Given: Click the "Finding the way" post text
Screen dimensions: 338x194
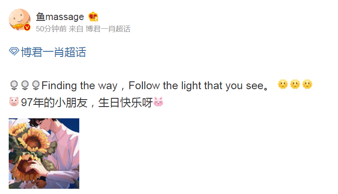Looking at the screenshot, I should (x=79, y=86).
